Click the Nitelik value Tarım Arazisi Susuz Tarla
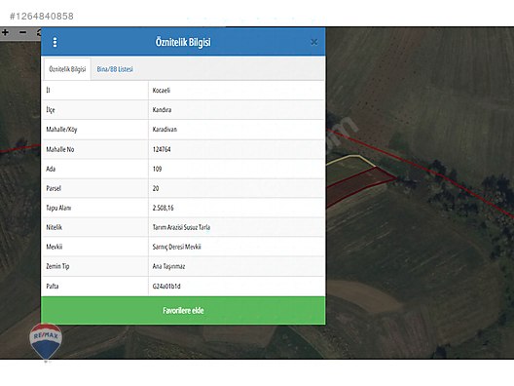Screen dimensions: 514x386 pos(181,227)
